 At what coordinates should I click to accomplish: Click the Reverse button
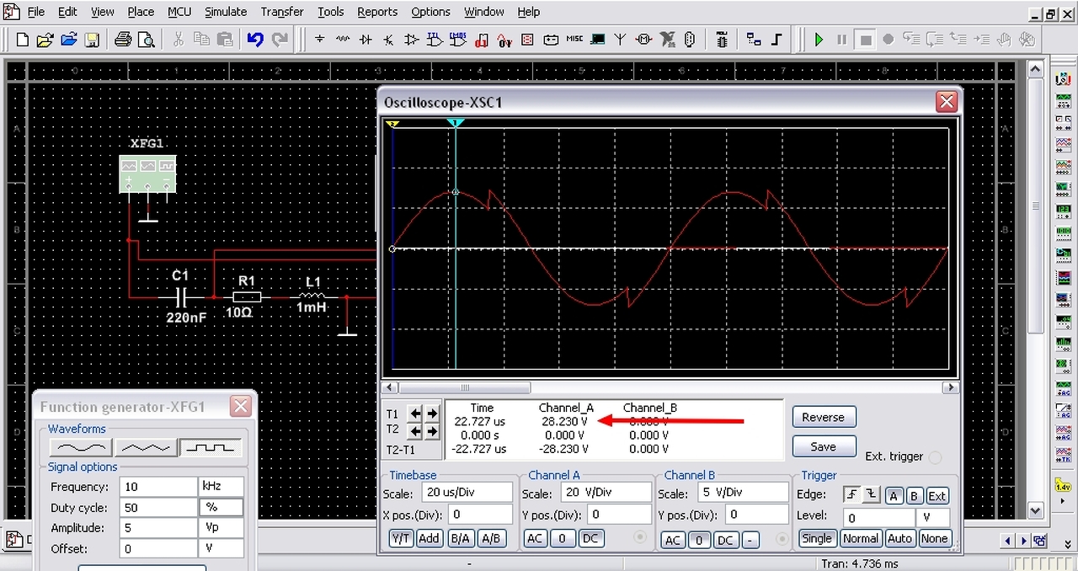tap(823, 417)
